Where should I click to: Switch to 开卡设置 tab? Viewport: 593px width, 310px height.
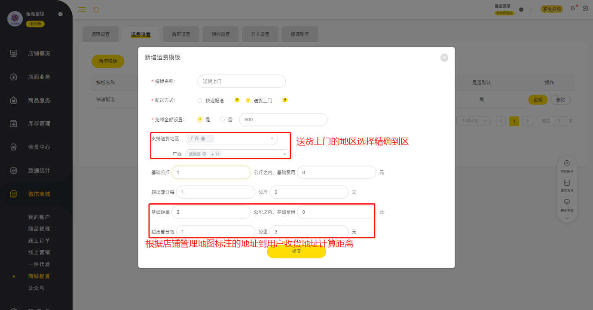pos(260,34)
